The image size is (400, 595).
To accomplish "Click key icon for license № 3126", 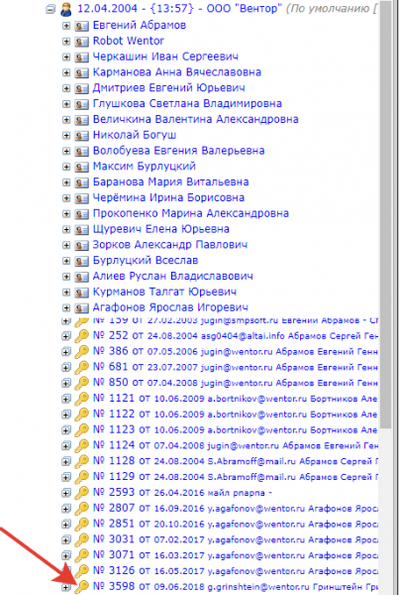I will click(x=81, y=571).
